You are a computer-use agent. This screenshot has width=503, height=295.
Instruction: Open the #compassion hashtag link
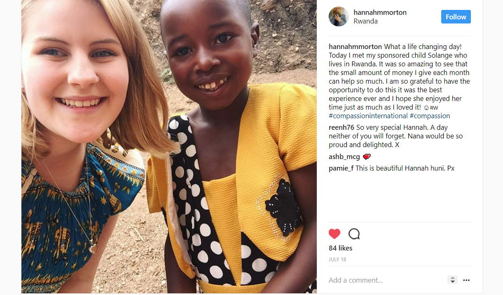point(430,116)
